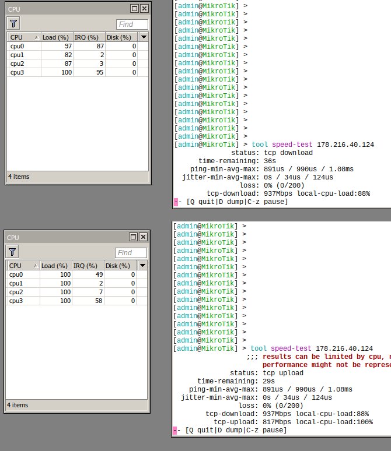Sort by Load (%) header in the upper CPU window
The image size is (391, 451).
tap(57, 37)
